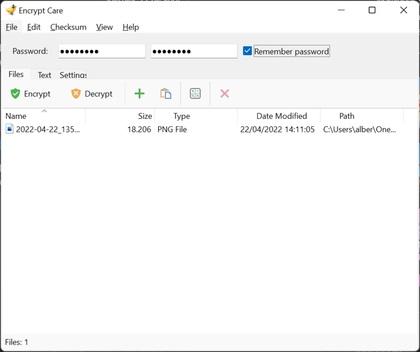Sort the list by the Path column

coord(362,116)
